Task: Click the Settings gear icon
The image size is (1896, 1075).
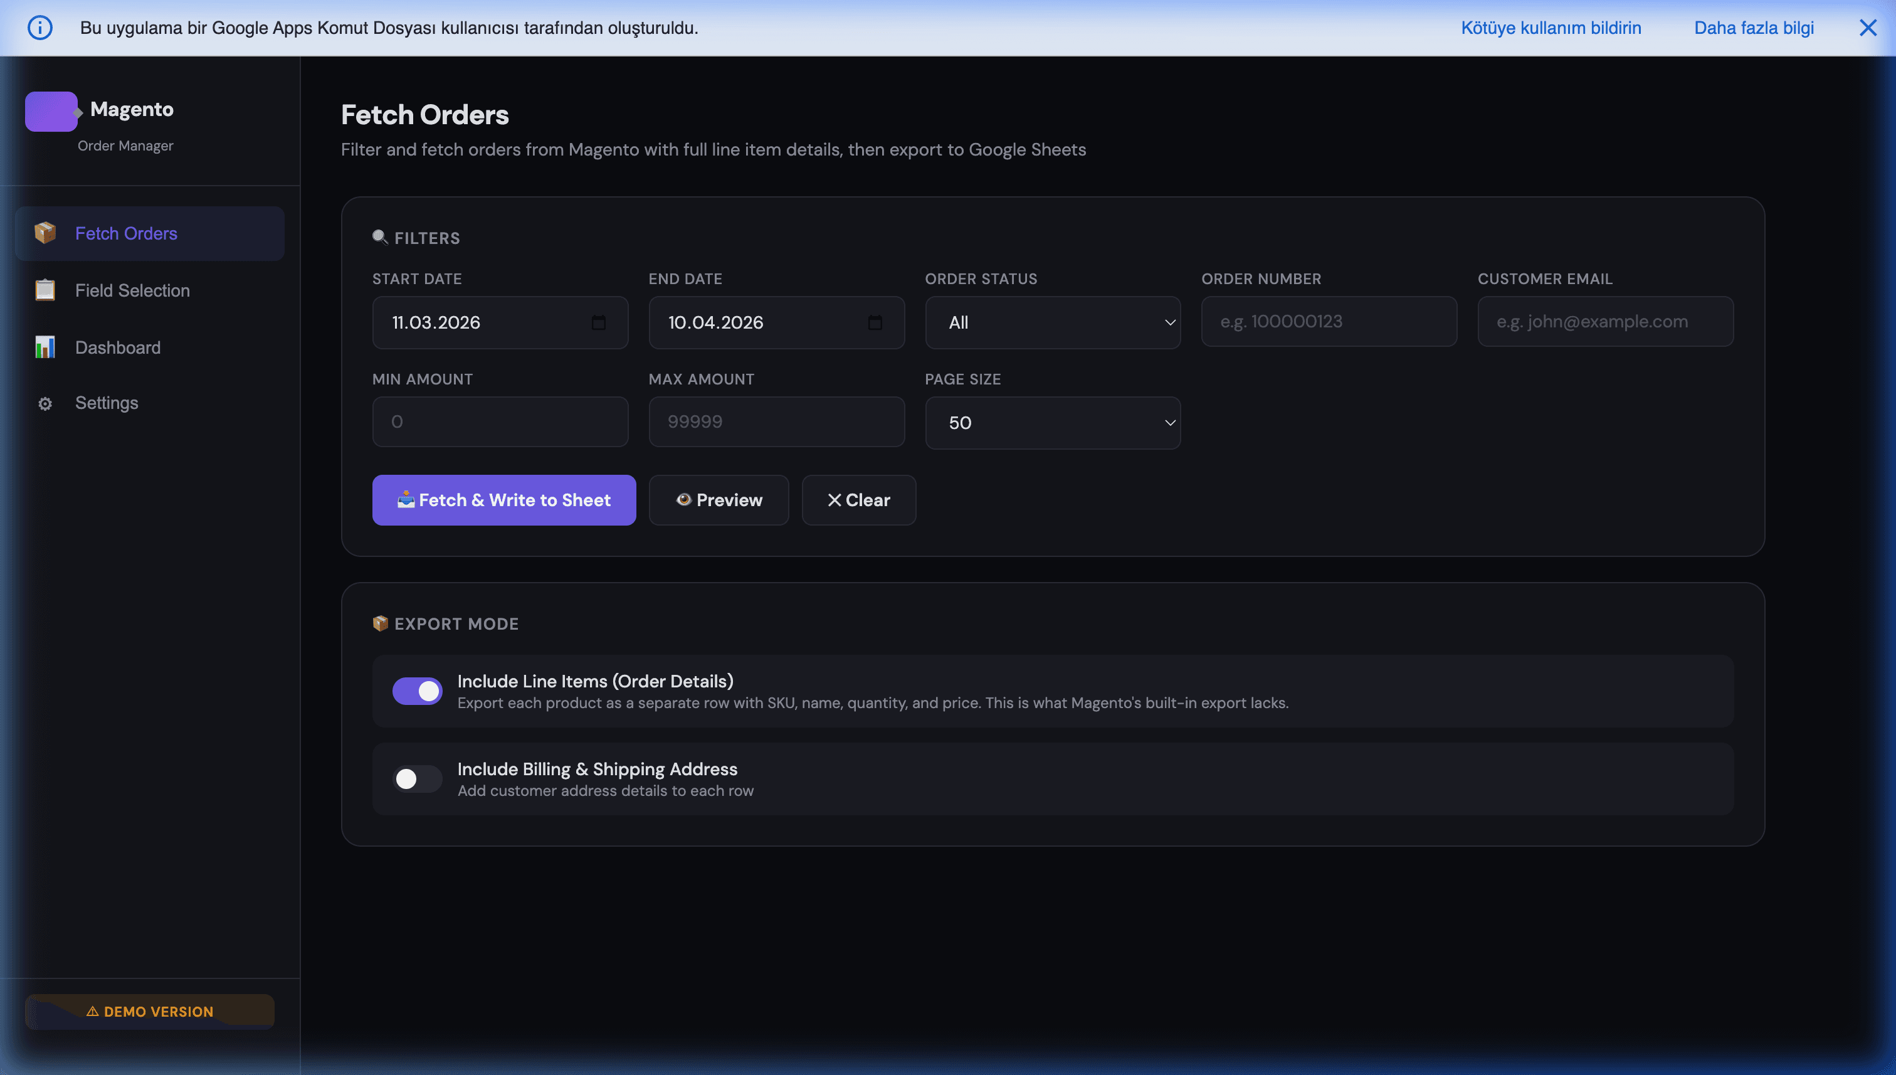Action: [x=45, y=403]
